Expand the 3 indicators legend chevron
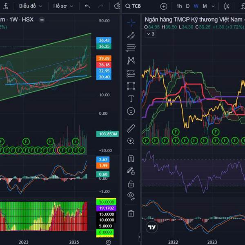Viewport: 245px width, 245px height. point(151,34)
